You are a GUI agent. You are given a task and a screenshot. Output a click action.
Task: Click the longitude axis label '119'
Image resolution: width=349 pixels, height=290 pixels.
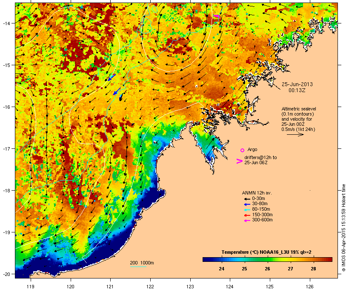tap(31, 287)
